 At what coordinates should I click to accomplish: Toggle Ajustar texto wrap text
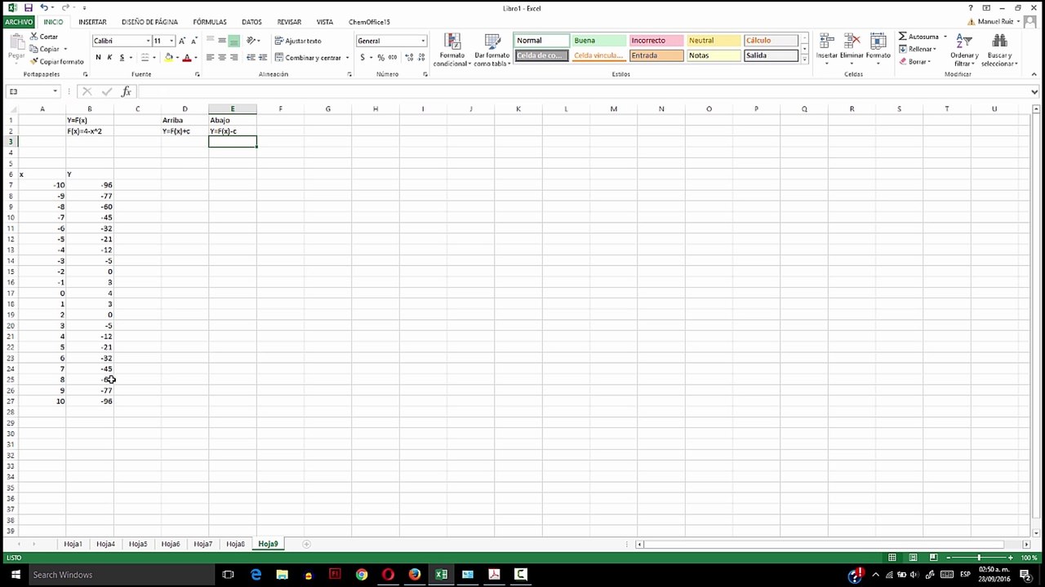pyautogui.click(x=298, y=41)
